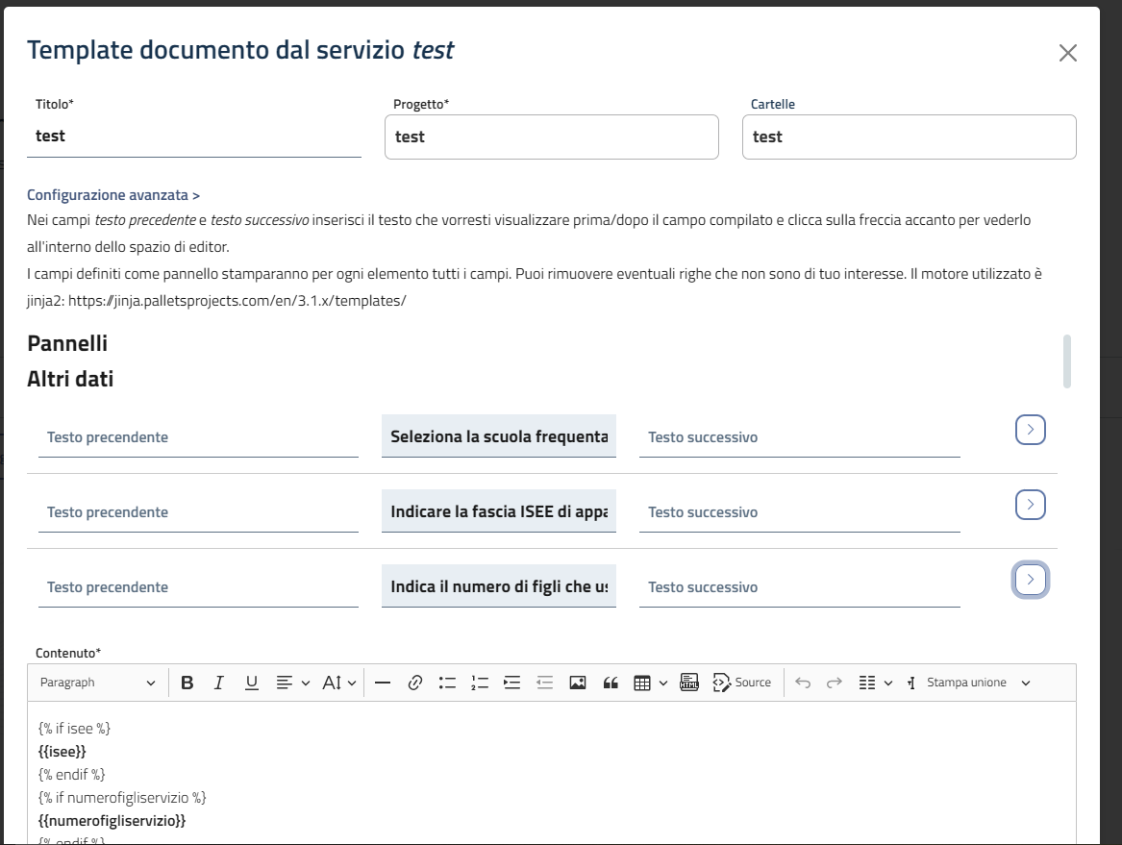Click the panel's vertical scrollbar
The height and width of the screenshot is (845, 1122).
click(1066, 361)
